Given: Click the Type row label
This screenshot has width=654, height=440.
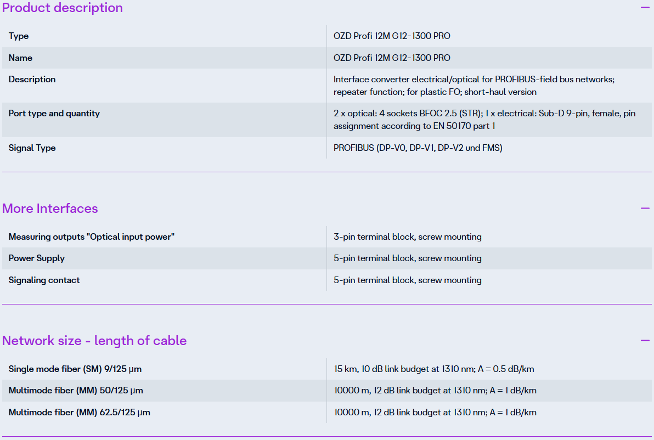Looking at the screenshot, I should click(19, 36).
